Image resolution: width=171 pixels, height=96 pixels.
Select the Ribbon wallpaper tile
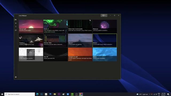[105, 40]
